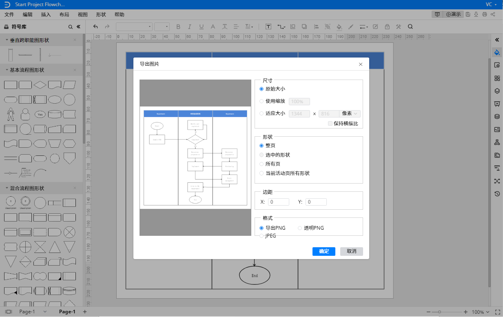503x317 pixels.
Task: Toggle the 保持横纵比 checkbox
Action: pyautogui.click(x=330, y=123)
